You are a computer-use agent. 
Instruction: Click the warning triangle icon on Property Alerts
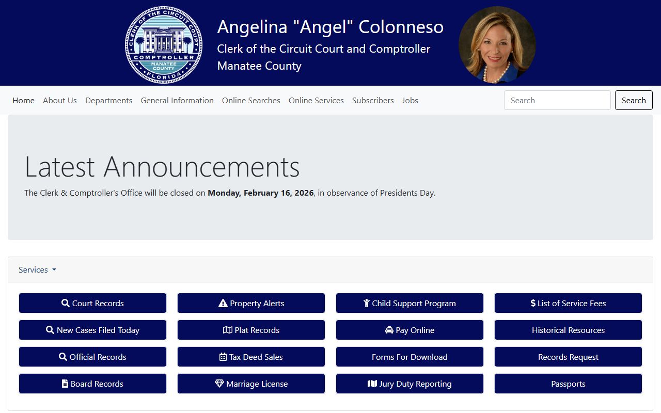pos(223,303)
